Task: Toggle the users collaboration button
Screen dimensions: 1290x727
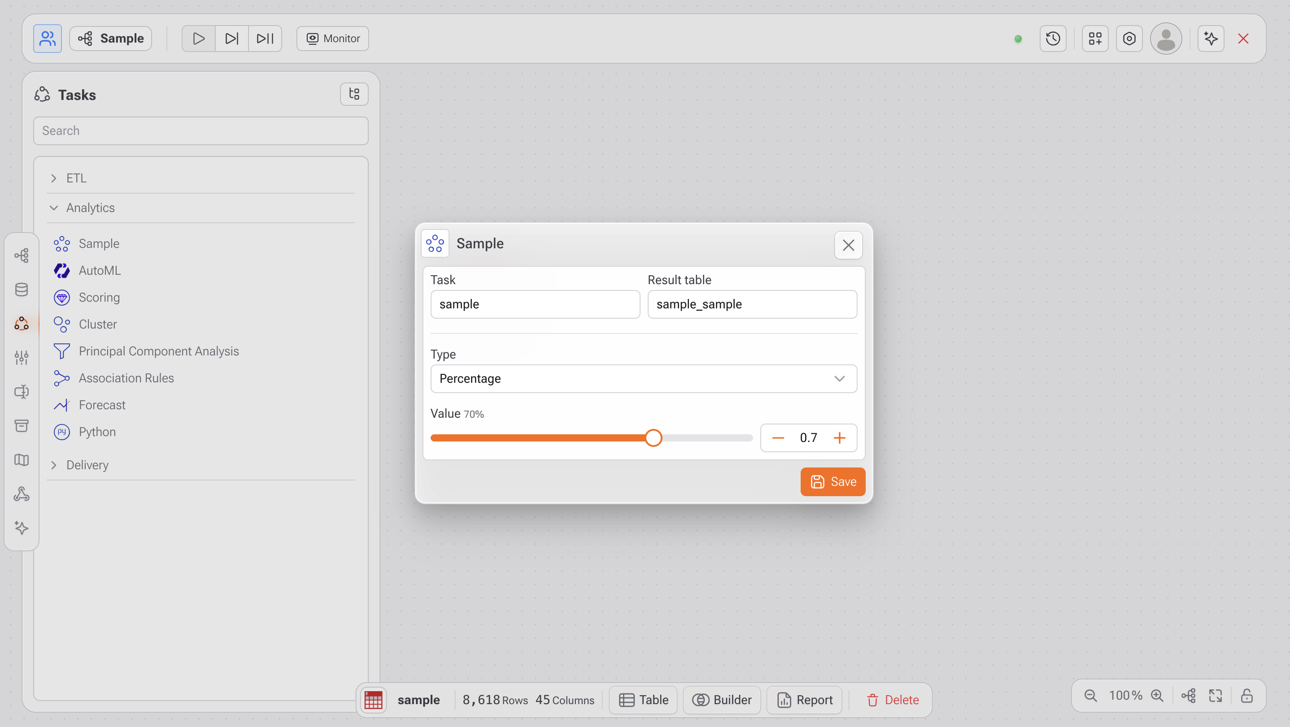Action: pyautogui.click(x=48, y=39)
